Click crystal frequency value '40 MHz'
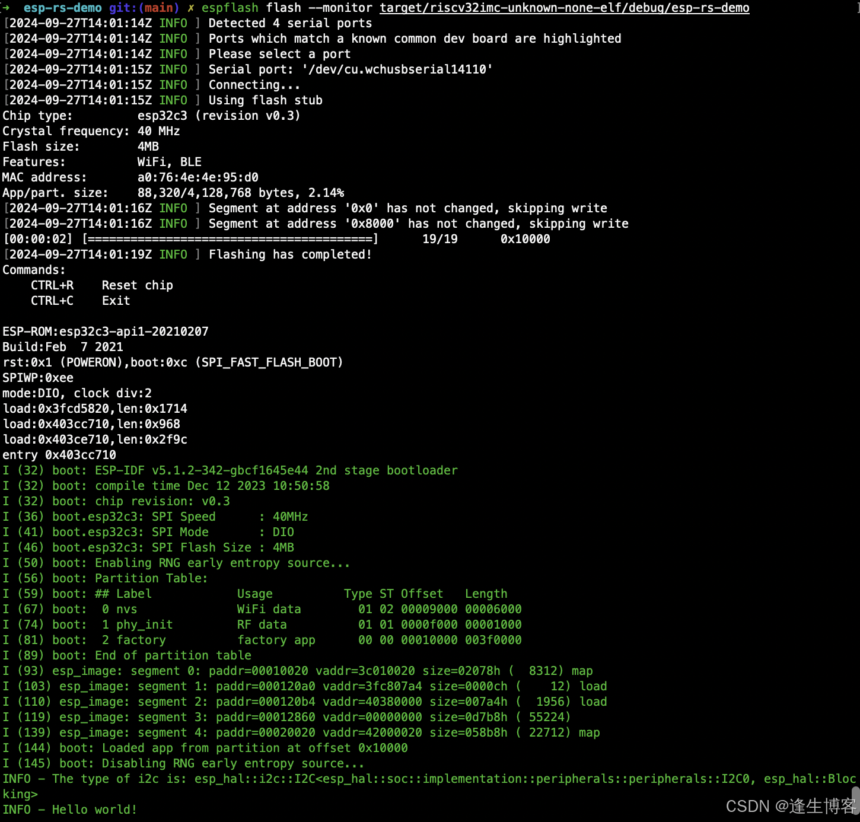The image size is (860, 822). point(158,131)
